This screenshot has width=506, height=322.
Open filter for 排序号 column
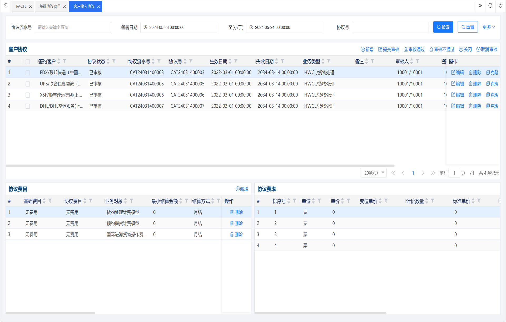295,201
